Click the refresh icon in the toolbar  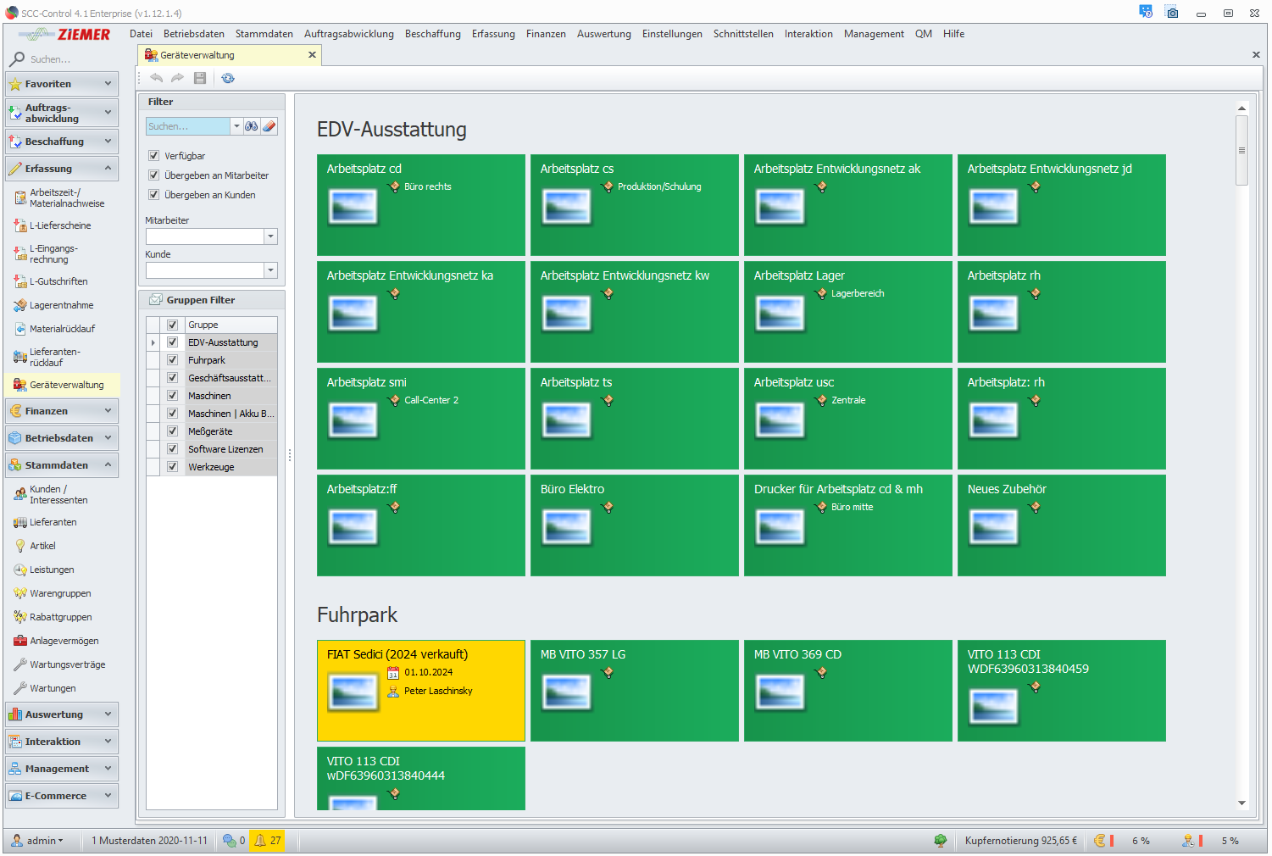pos(228,78)
